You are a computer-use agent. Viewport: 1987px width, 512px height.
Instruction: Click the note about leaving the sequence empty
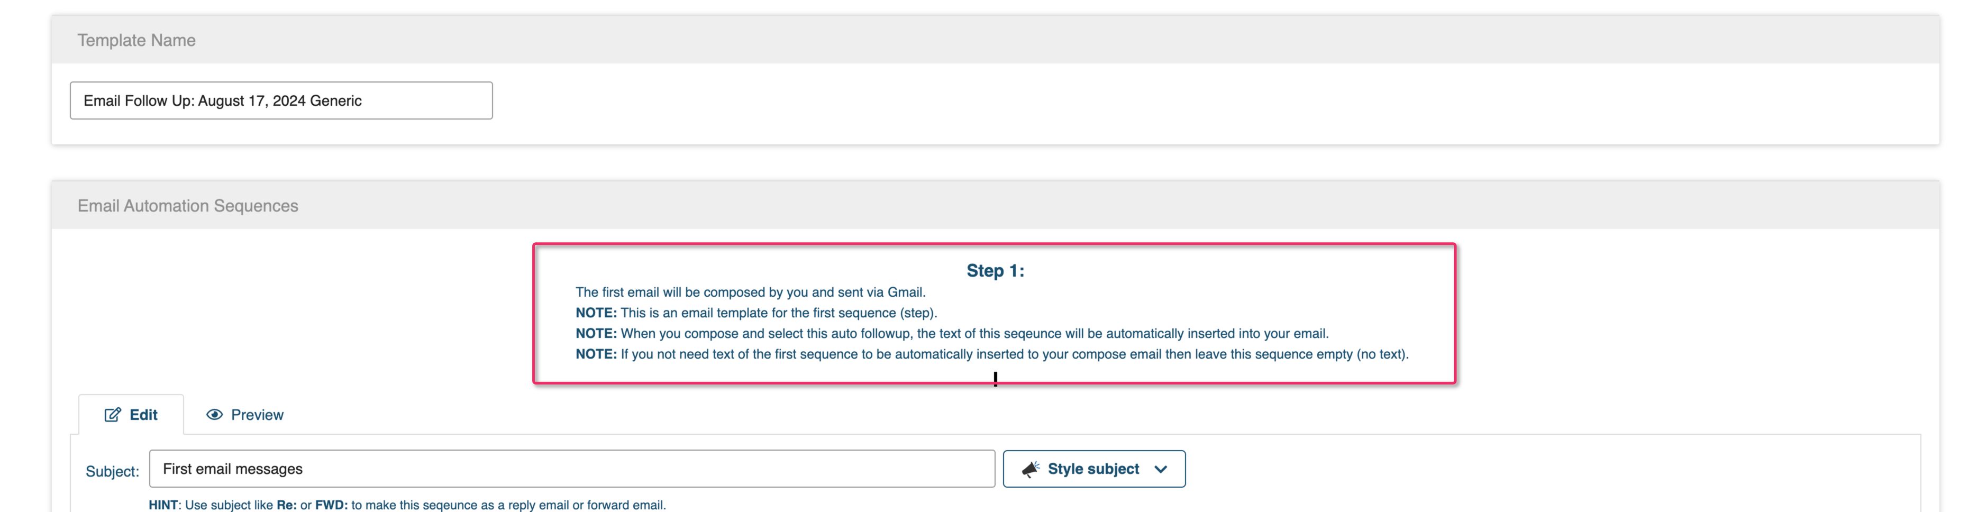pyautogui.click(x=992, y=355)
